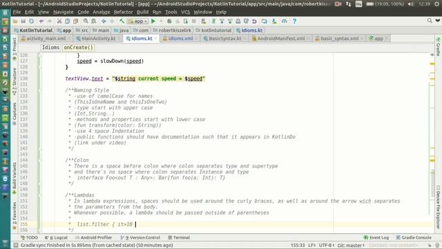The image size is (442, 249).
Task: Open the Refactor menu
Action: coord(123,12)
